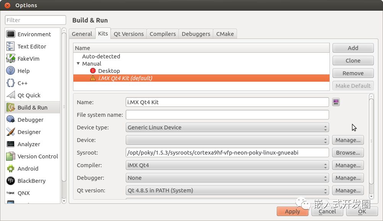The image size is (383, 221).
Task: Switch to the Qt Versions tab
Action: coord(128,34)
